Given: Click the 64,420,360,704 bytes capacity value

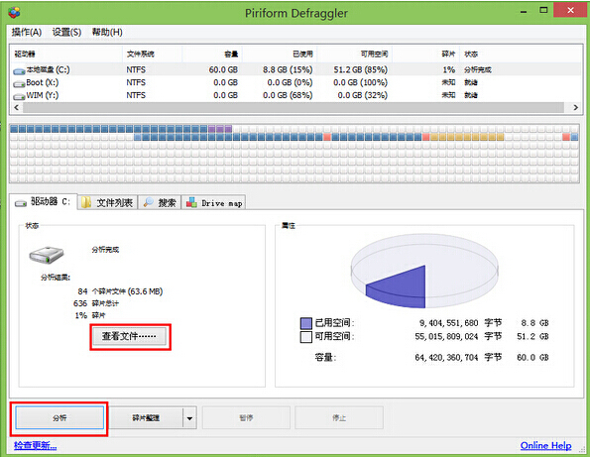Looking at the screenshot, I should pos(446,357).
